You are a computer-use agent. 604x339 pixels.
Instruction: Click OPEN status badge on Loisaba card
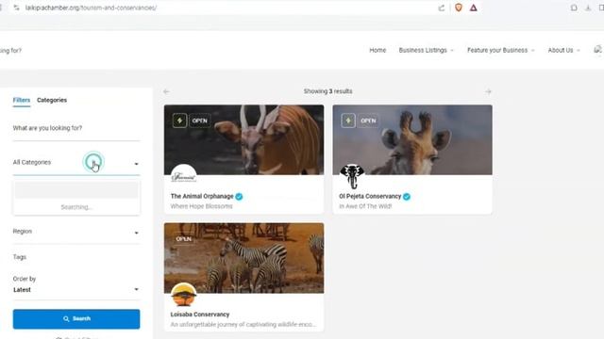[184, 239]
